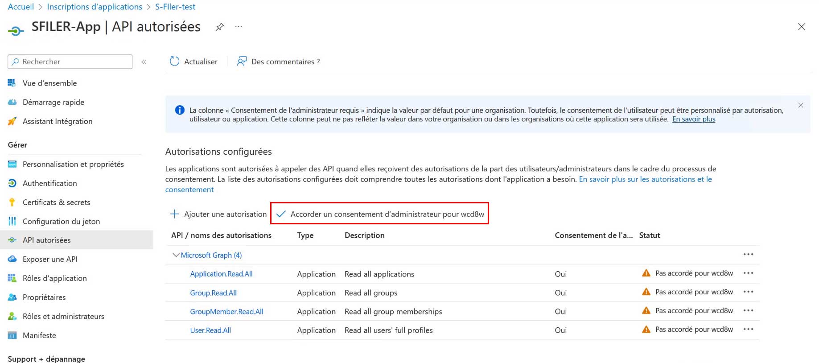The height and width of the screenshot is (363, 819).
Task: Click 'Read all applications' description
Action: [379, 274]
